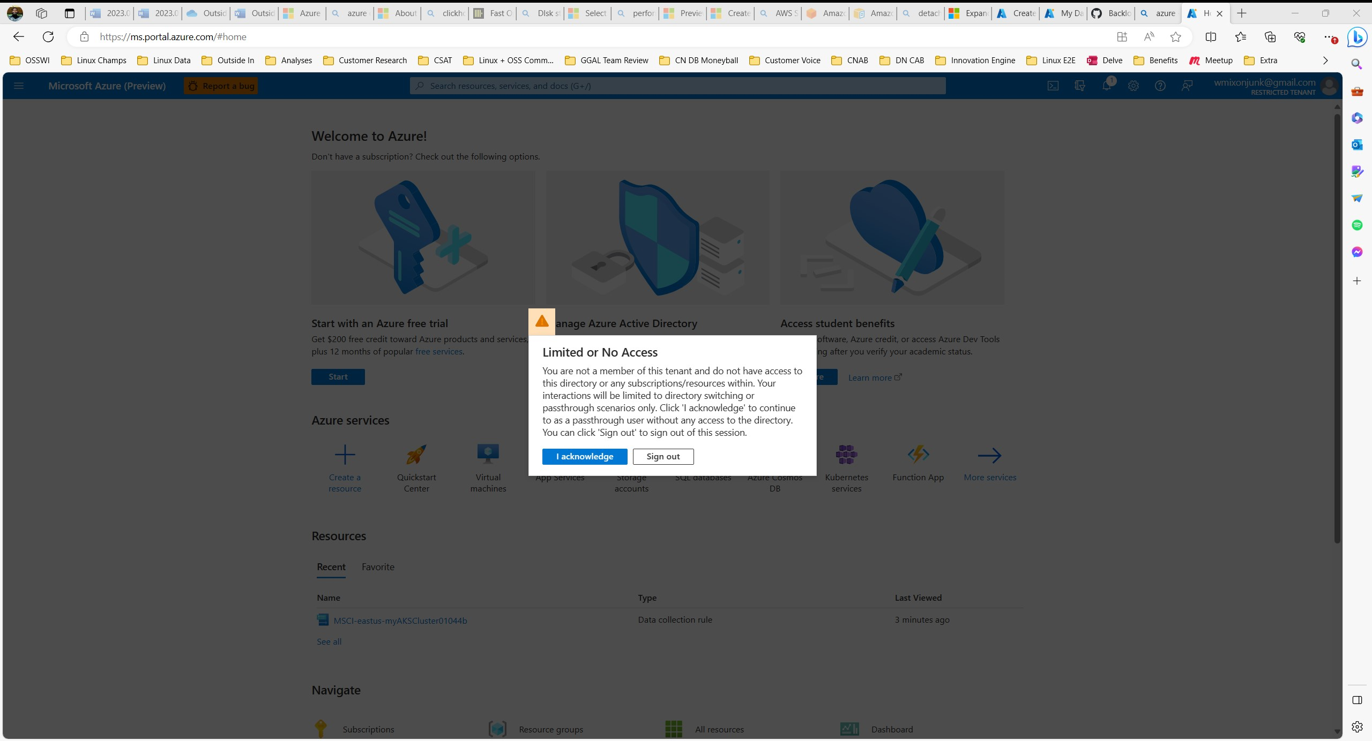Switch to the Favorite tab under Resources

377,566
